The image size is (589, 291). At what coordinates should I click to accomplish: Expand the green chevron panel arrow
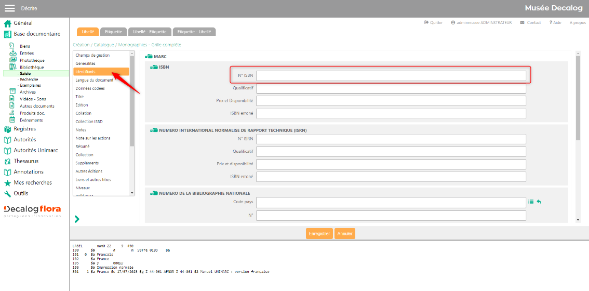(x=77, y=219)
